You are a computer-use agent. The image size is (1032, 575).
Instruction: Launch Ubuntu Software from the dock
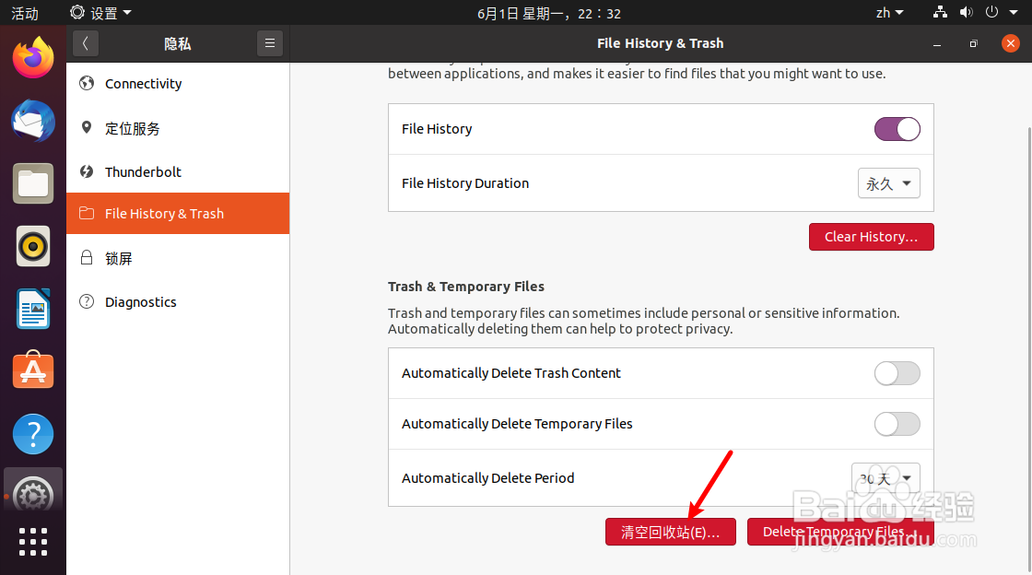pyautogui.click(x=33, y=371)
